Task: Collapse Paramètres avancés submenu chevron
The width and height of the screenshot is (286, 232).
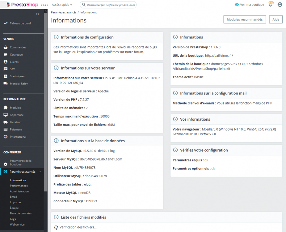Action: point(40,172)
